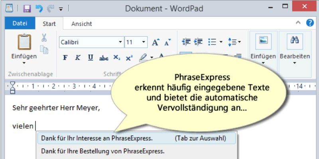
Task: Click the greyed-out Redo arrow
Action: [x=51, y=8]
